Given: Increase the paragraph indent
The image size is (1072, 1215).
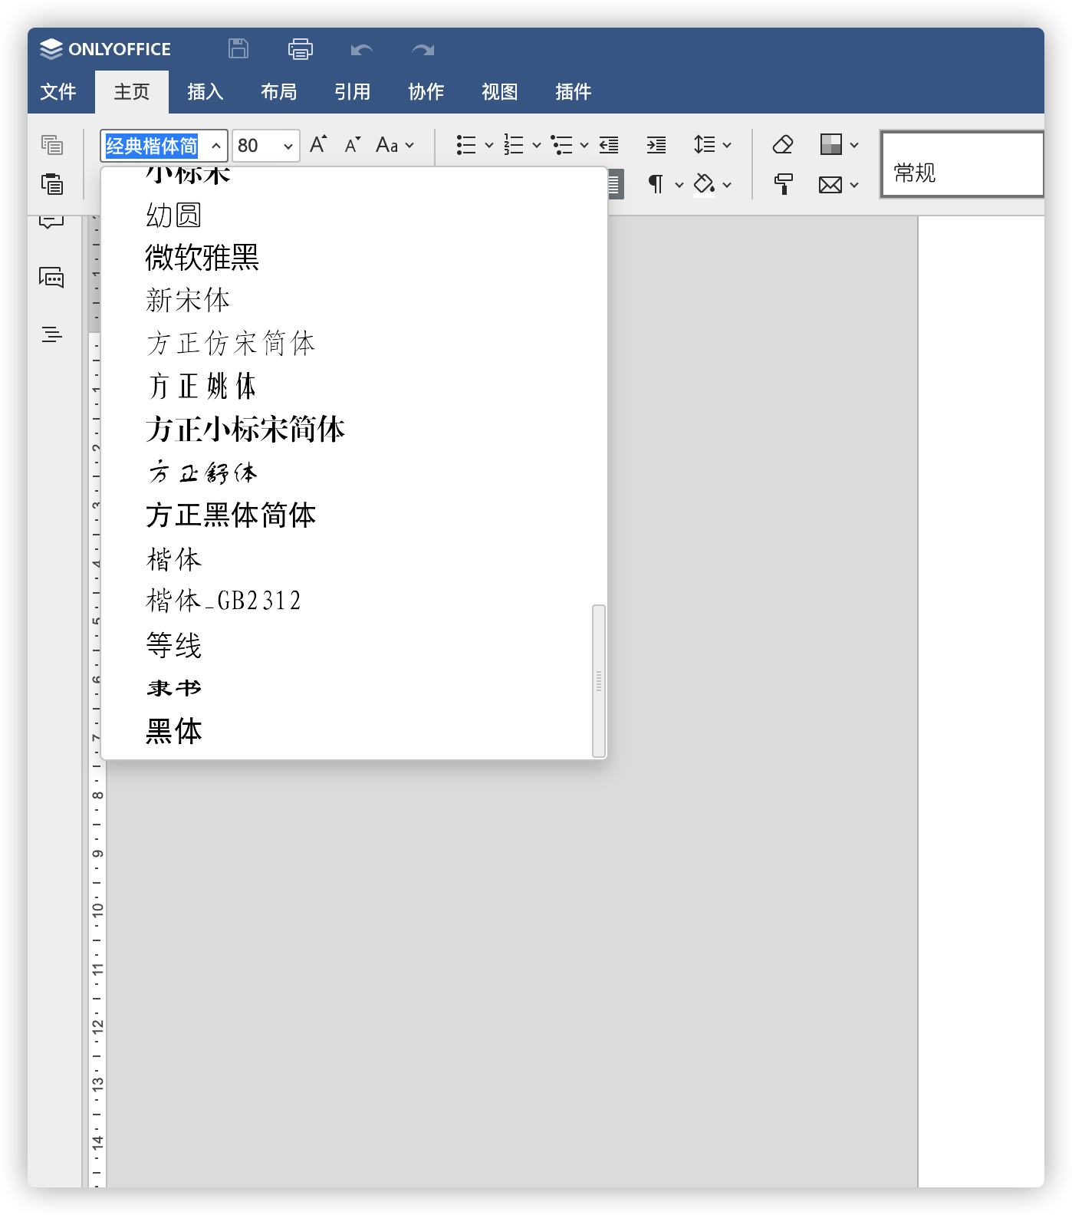Looking at the screenshot, I should (x=656, y=144).
